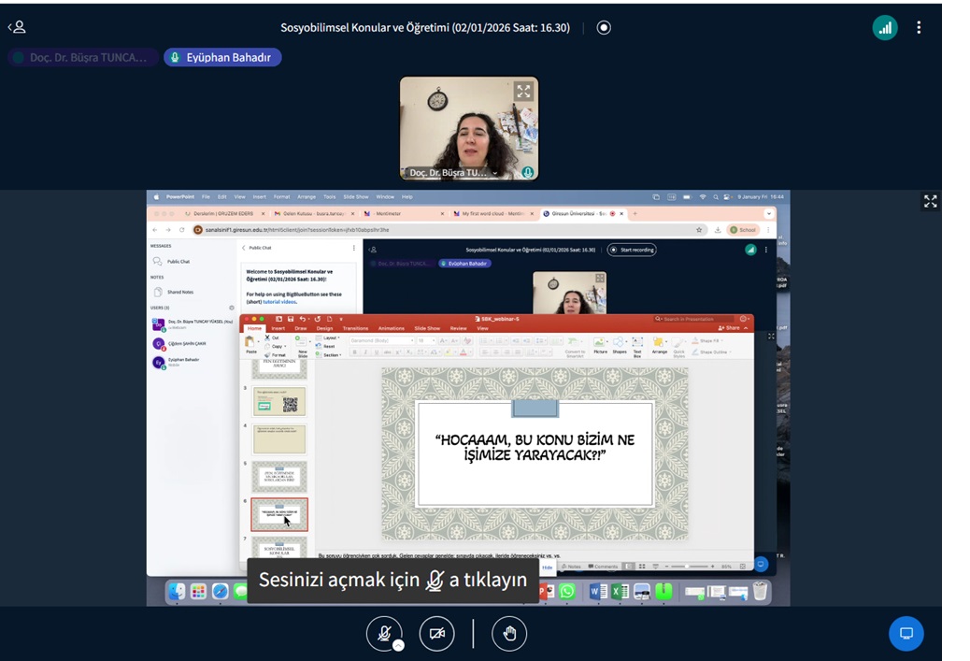
Task: Expand the webcam video to fullscreen
Action: [522, 92]
